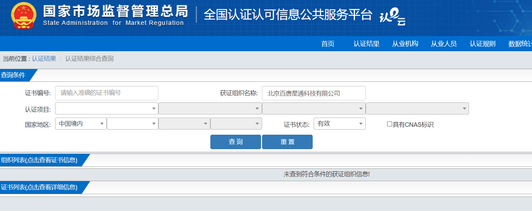This screenshot has height=211, width=532.
Task: Open the empty province dropdown next to 中国境内
Action: tap(133, 124)
